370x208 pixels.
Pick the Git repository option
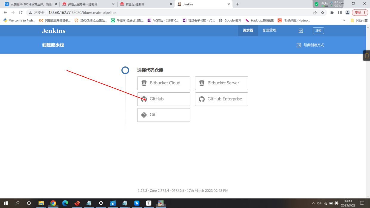pos(164,115)
